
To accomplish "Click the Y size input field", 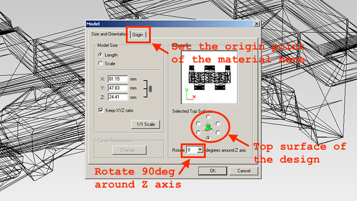I will coord(118,88).
